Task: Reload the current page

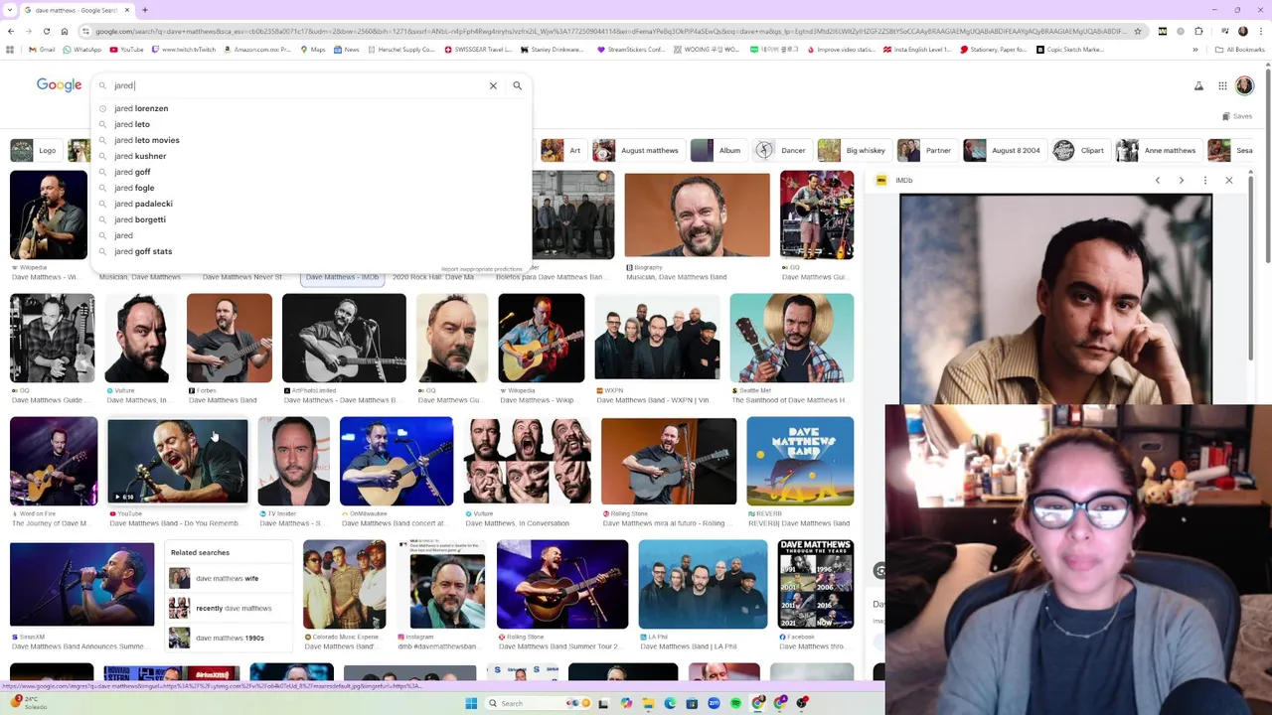Action: 47,31
